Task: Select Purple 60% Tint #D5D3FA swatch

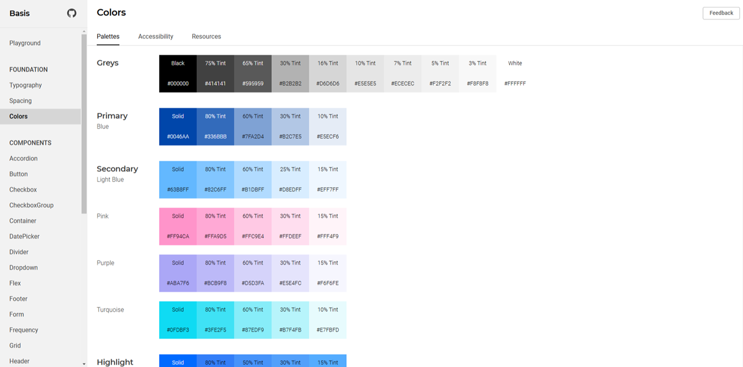Action: (x=253, y=273)
